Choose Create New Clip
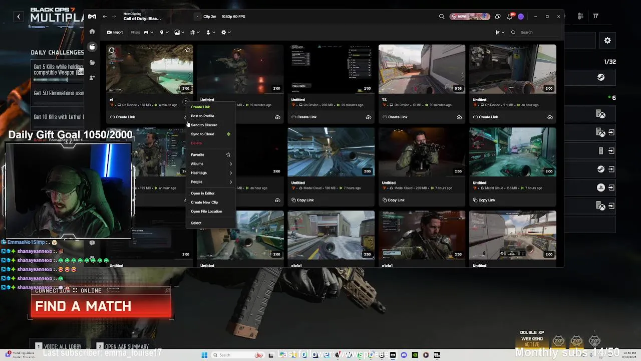The image size is (641, 361). pos(210,202)
